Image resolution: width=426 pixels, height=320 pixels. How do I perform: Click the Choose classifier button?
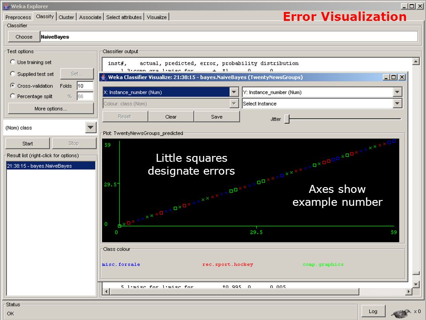point(24,37)
